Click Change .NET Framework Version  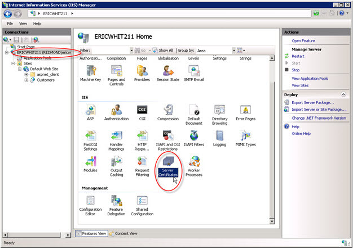(x=319, y=118)
